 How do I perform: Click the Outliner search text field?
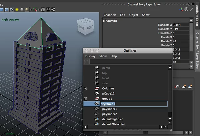tap(130, 61)
